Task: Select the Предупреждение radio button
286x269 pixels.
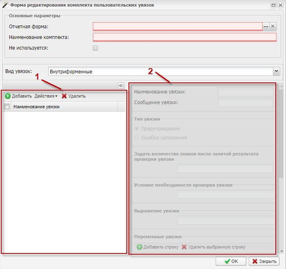Action: point(137,129)
